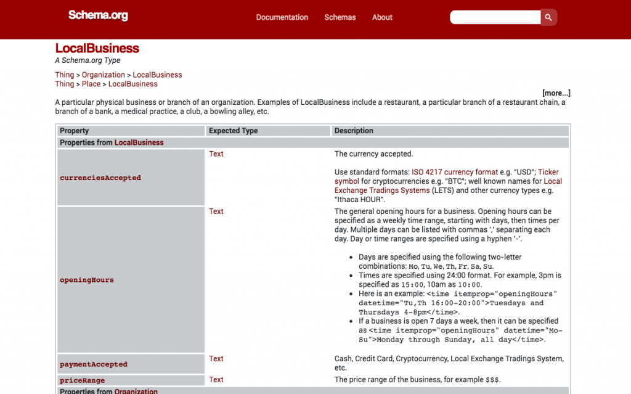Open the paymentAccepted property link

click(94, 364)
